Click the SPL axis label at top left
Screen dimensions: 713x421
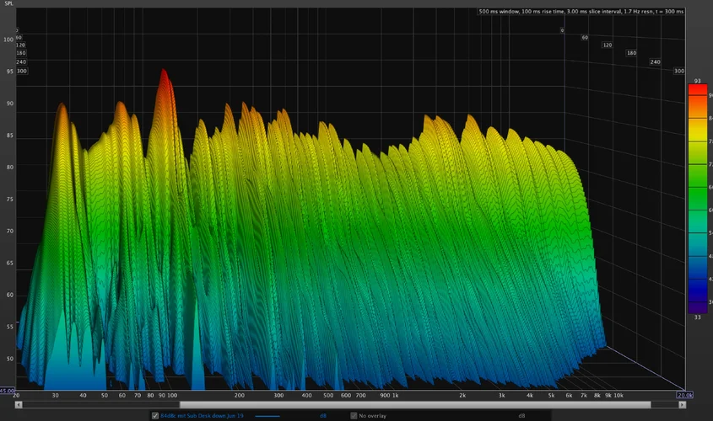[8, 3]
